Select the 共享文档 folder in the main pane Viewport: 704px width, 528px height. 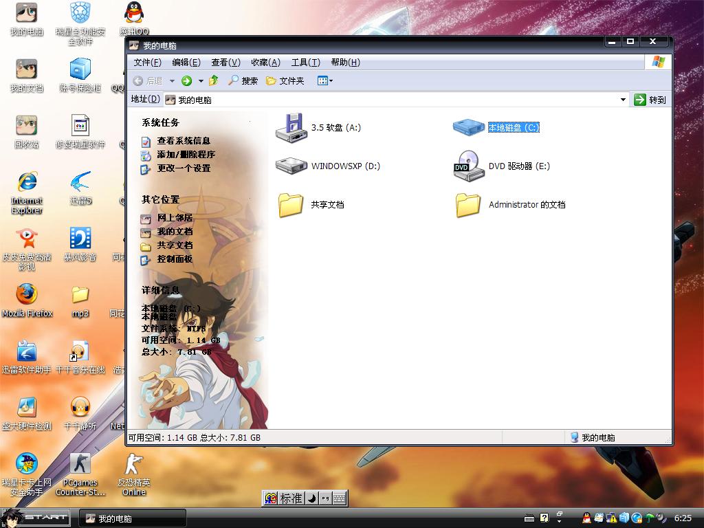291,204
